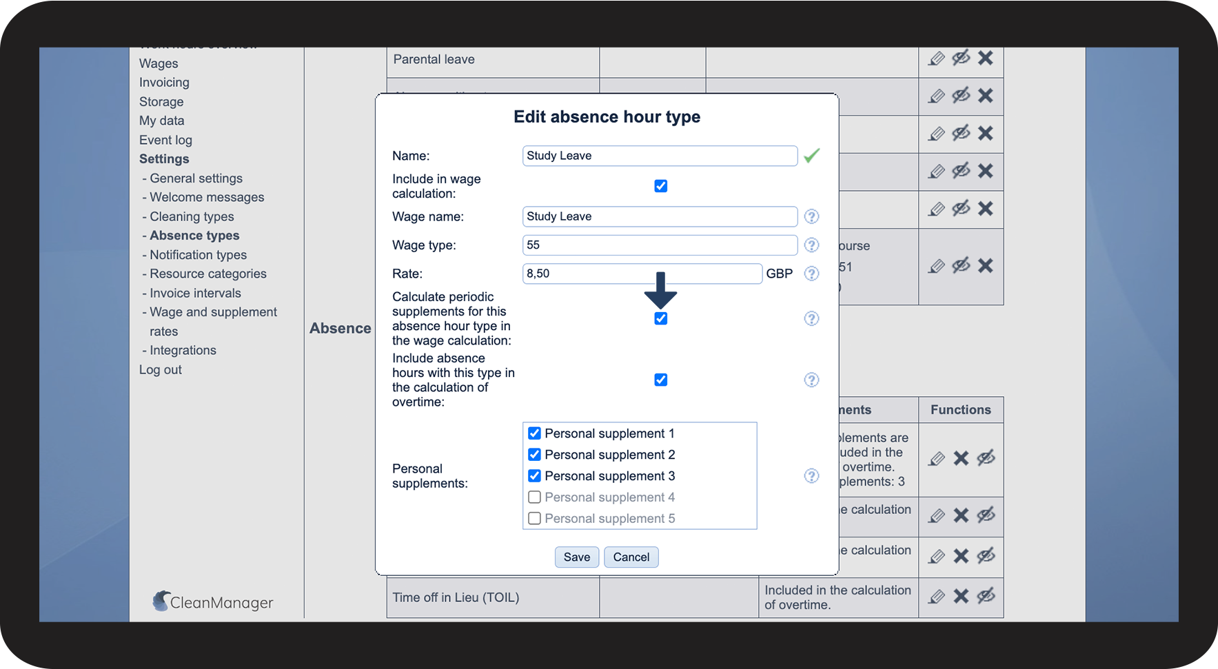Check Personal supplement 5
The width and height of the screenshot is (1218, 669).
click(x=534, y=519)
